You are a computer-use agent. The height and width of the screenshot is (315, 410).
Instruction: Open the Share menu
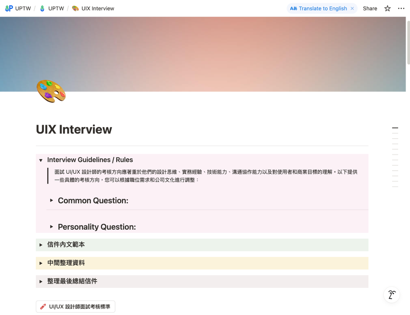pyautogui.click(x=370, y=8)
